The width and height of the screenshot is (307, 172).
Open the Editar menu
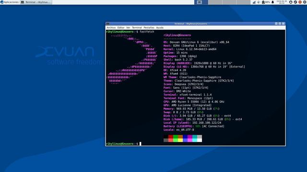click(x=121, y=28)
